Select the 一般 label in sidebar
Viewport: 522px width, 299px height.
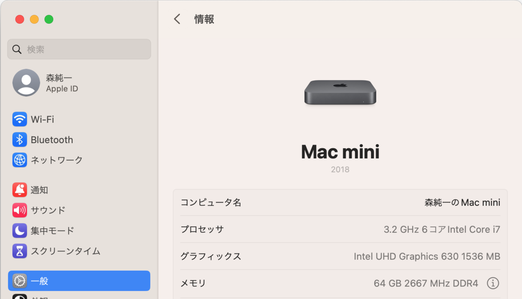pos(39,281)
